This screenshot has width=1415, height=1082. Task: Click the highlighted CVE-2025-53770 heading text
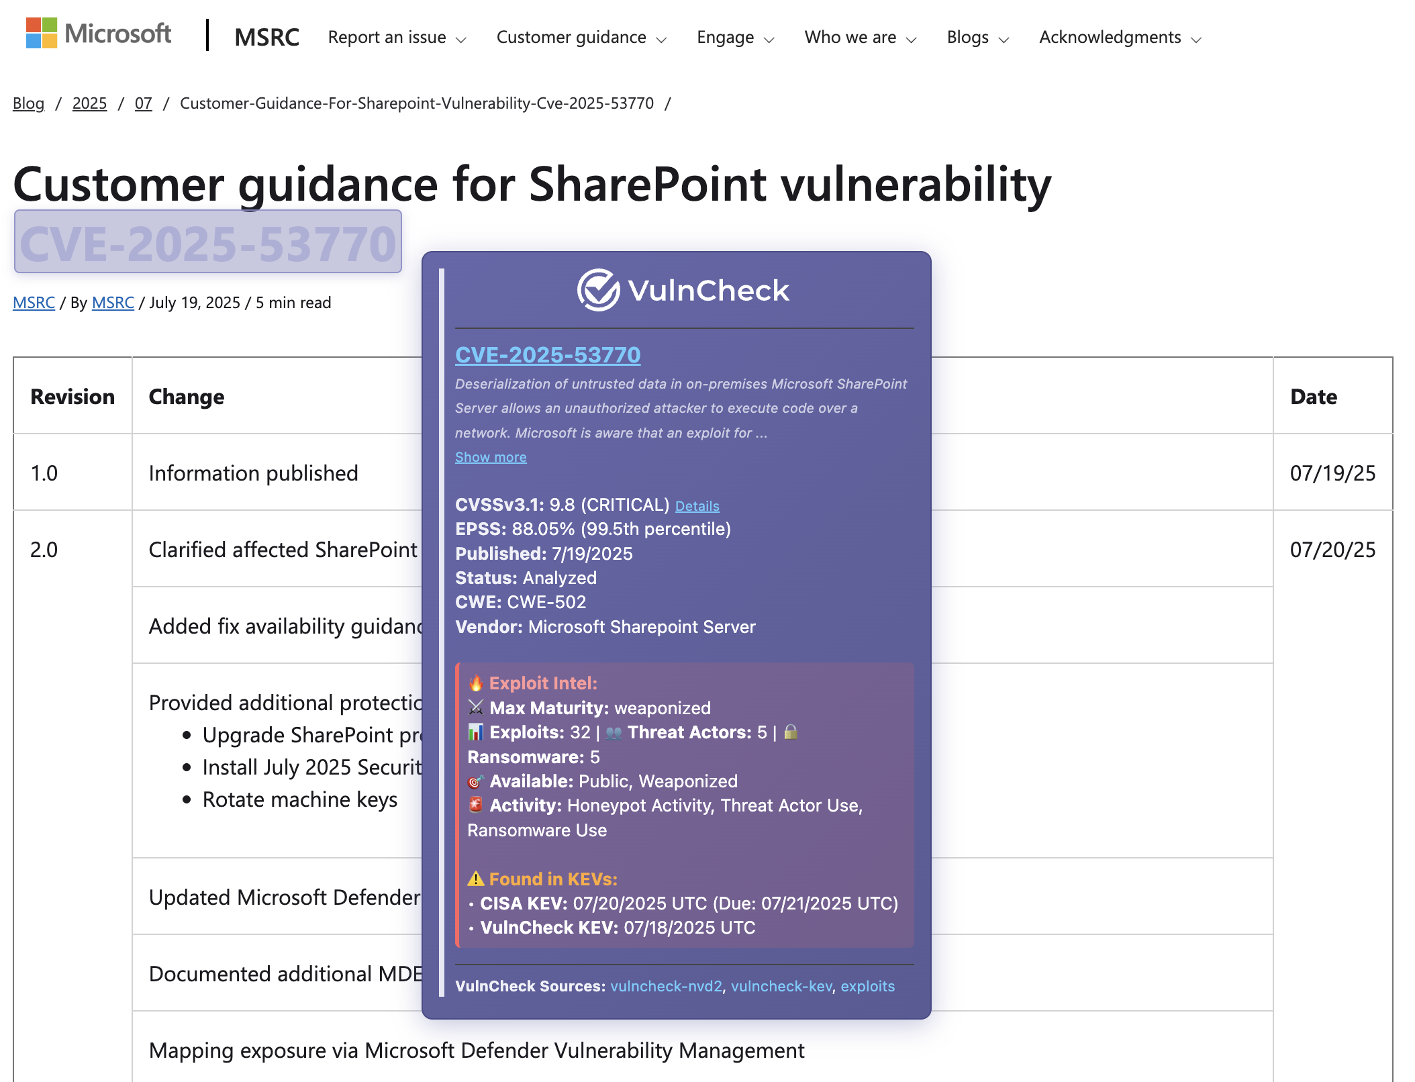208,243
